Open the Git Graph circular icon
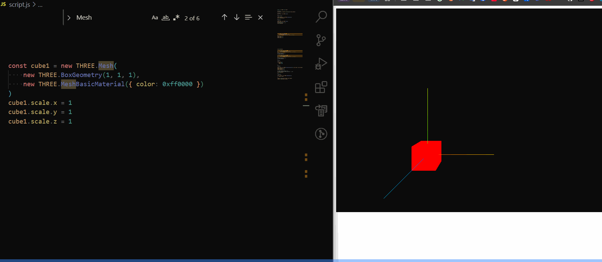 [x=321, y=134]
